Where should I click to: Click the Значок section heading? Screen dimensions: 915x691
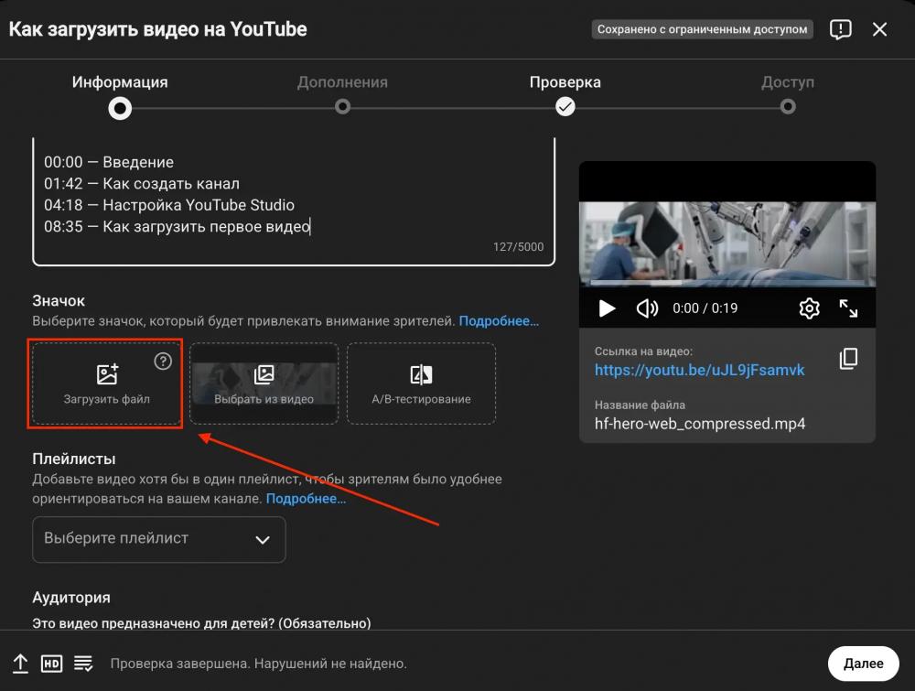[59, 301]
